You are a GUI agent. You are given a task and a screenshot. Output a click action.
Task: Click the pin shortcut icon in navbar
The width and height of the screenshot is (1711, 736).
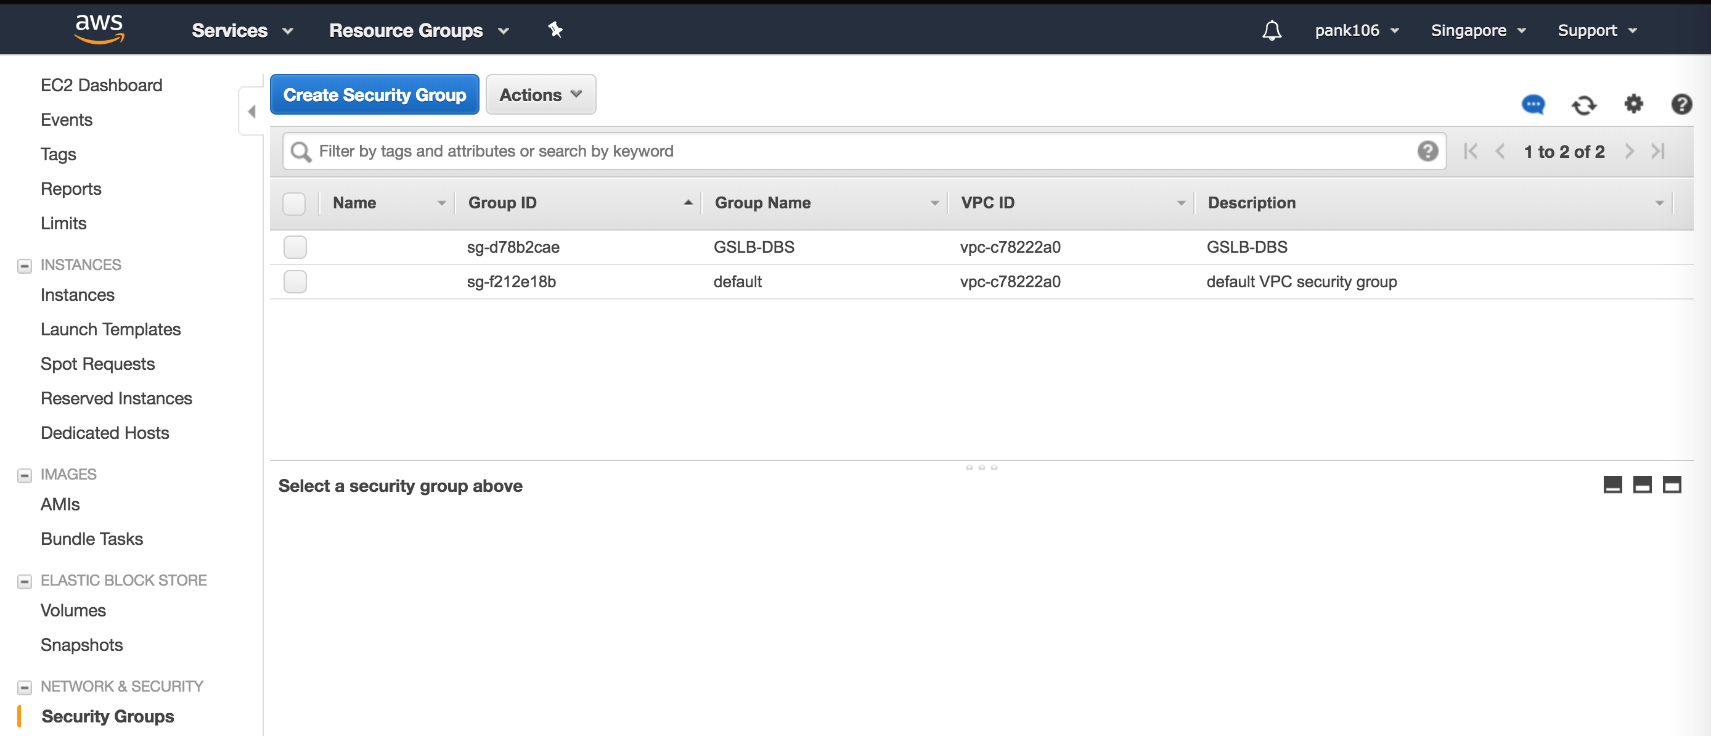(x=555, y=29)
